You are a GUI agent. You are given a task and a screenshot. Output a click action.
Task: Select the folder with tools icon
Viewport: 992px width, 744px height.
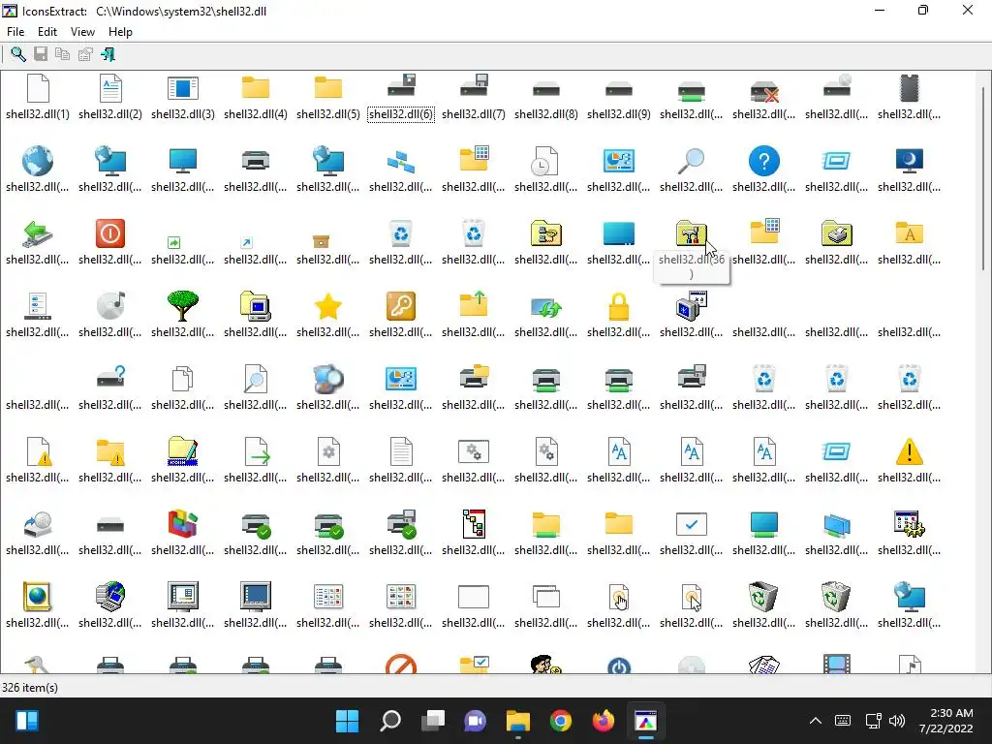(692, 233)
